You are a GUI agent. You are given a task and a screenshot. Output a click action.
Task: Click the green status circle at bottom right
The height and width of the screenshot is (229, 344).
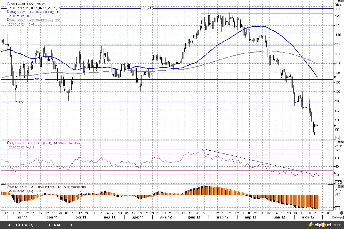click(341, 213)
